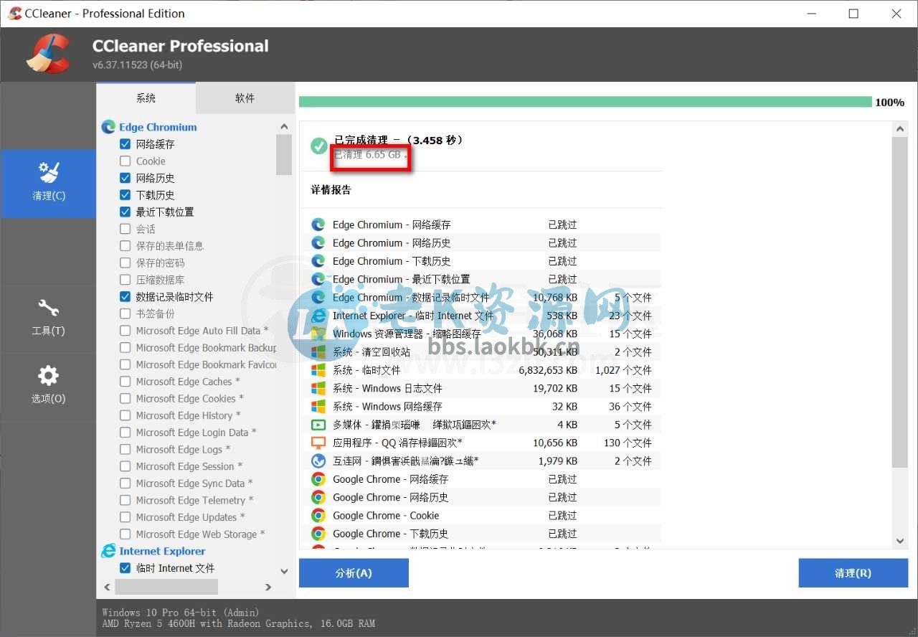Enable the Cookie checkbox

[x=125, y=161]
